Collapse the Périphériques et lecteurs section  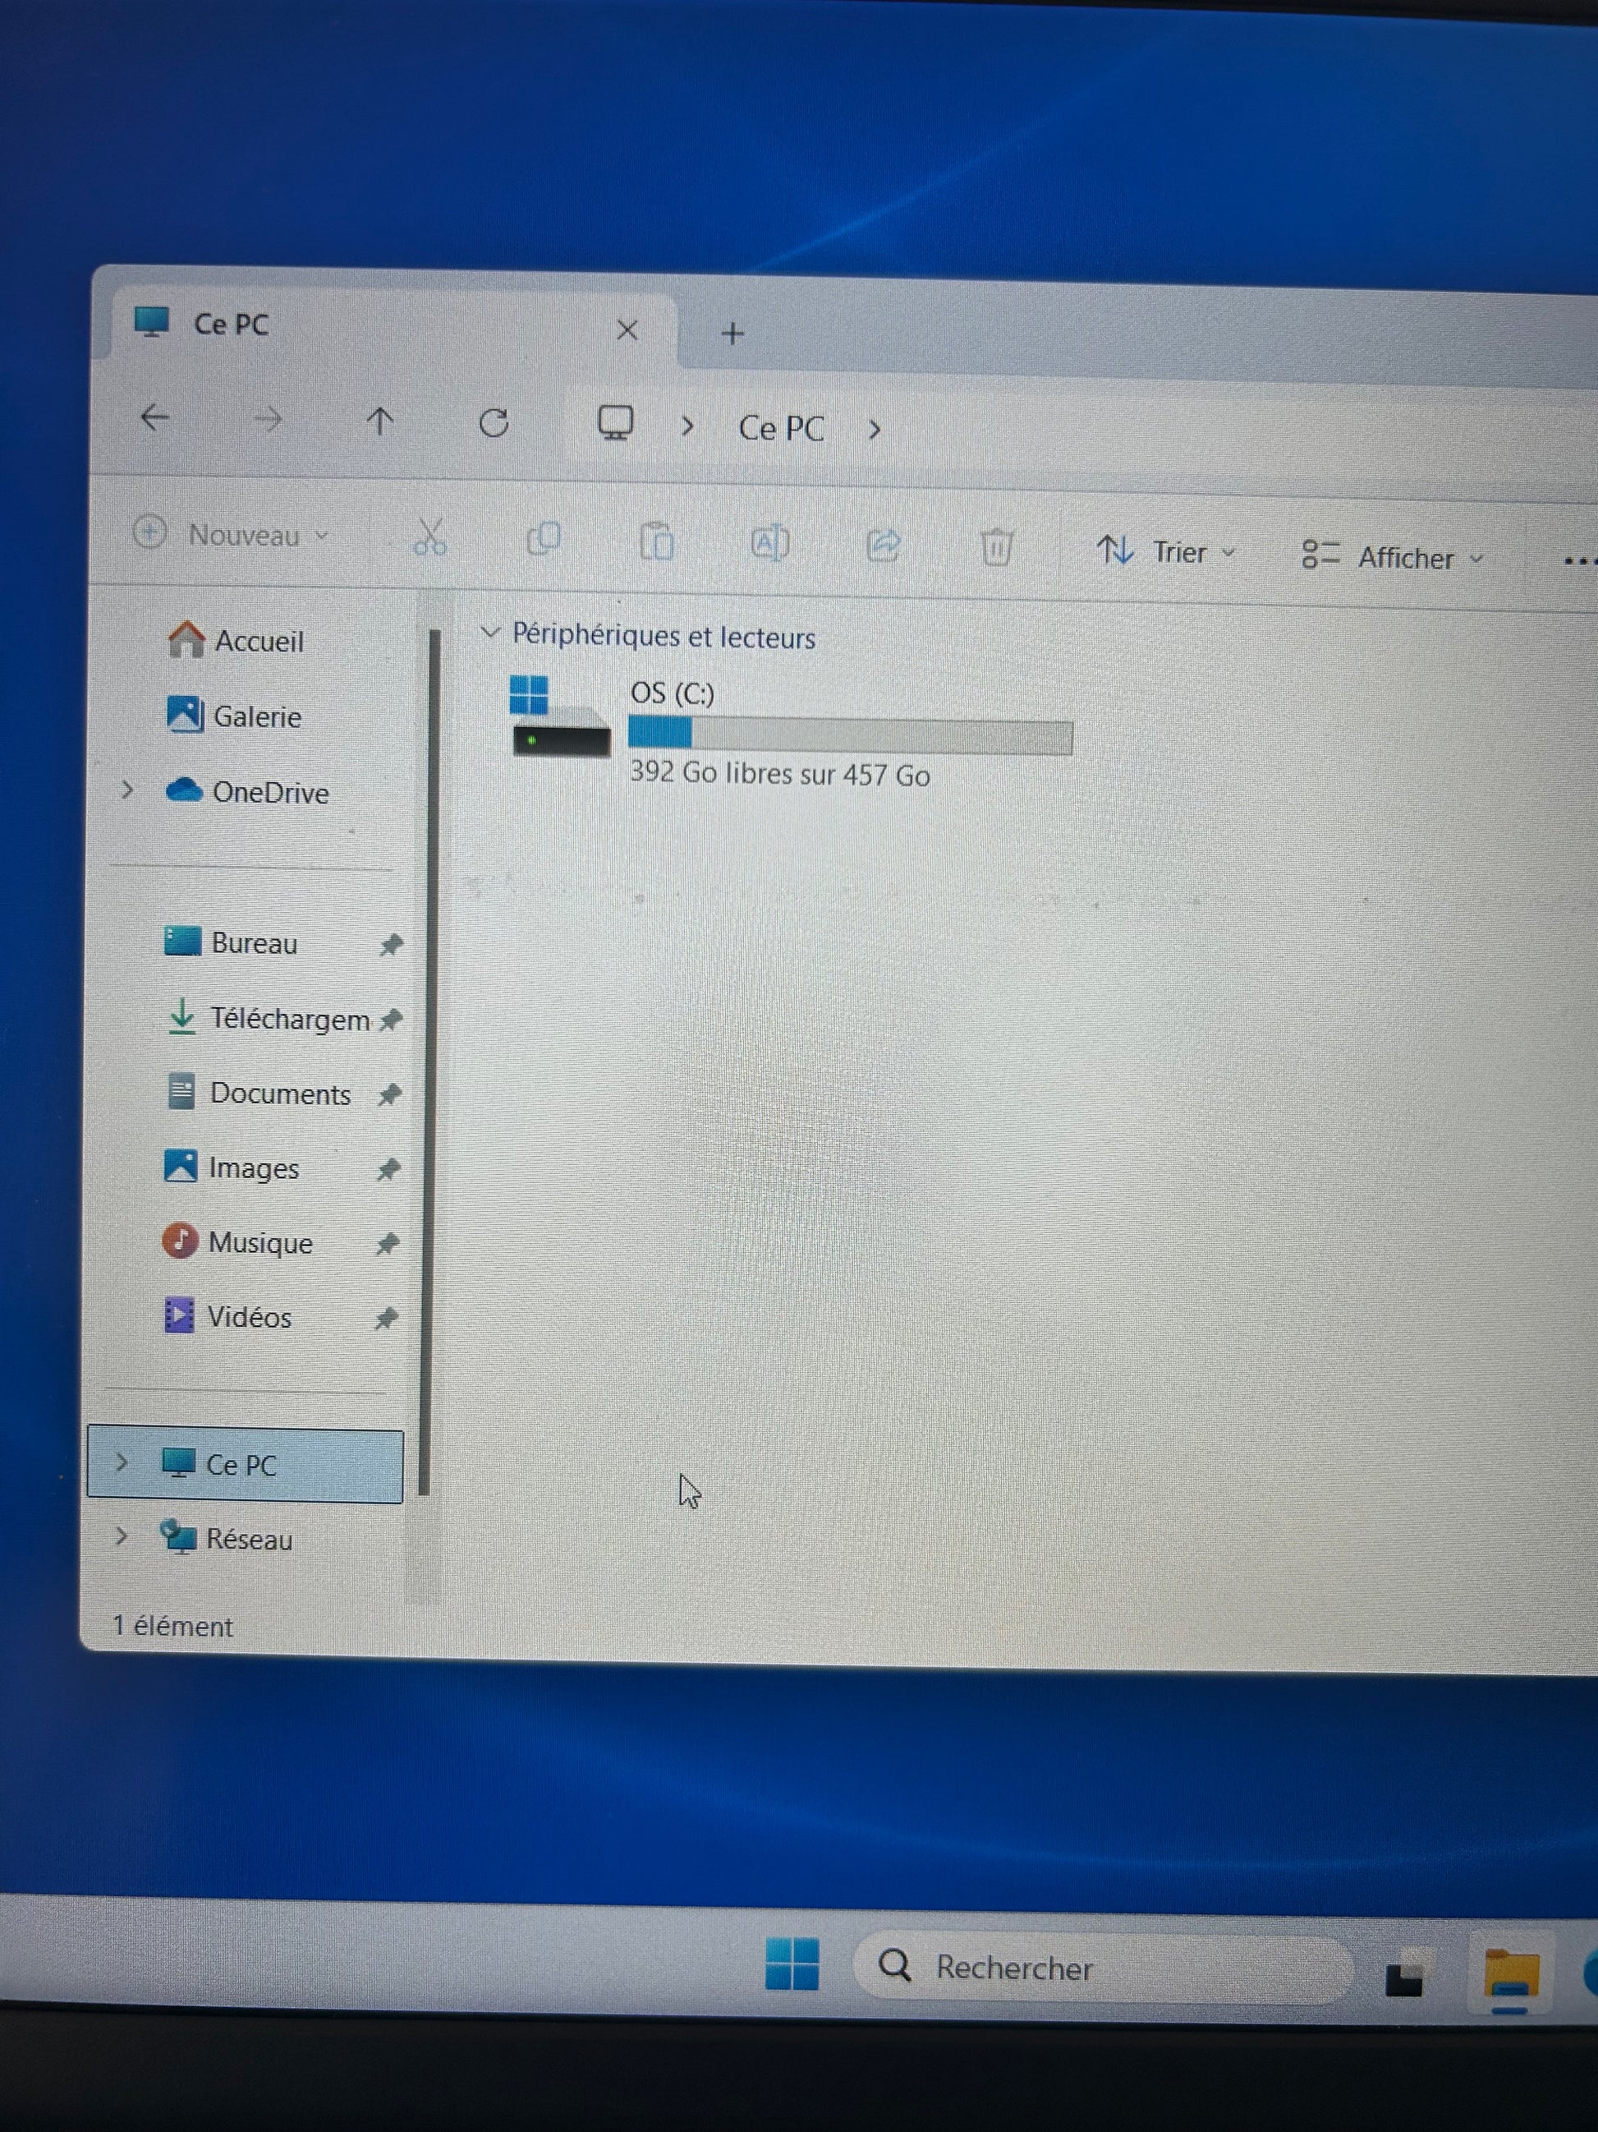pos(490,633)
